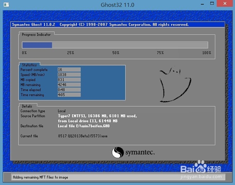Click the 'from Local drive [1], 61440 MB' line
The width and height of the screenshot is (235, 185).
pyautogui.click(x=88, y=121)
